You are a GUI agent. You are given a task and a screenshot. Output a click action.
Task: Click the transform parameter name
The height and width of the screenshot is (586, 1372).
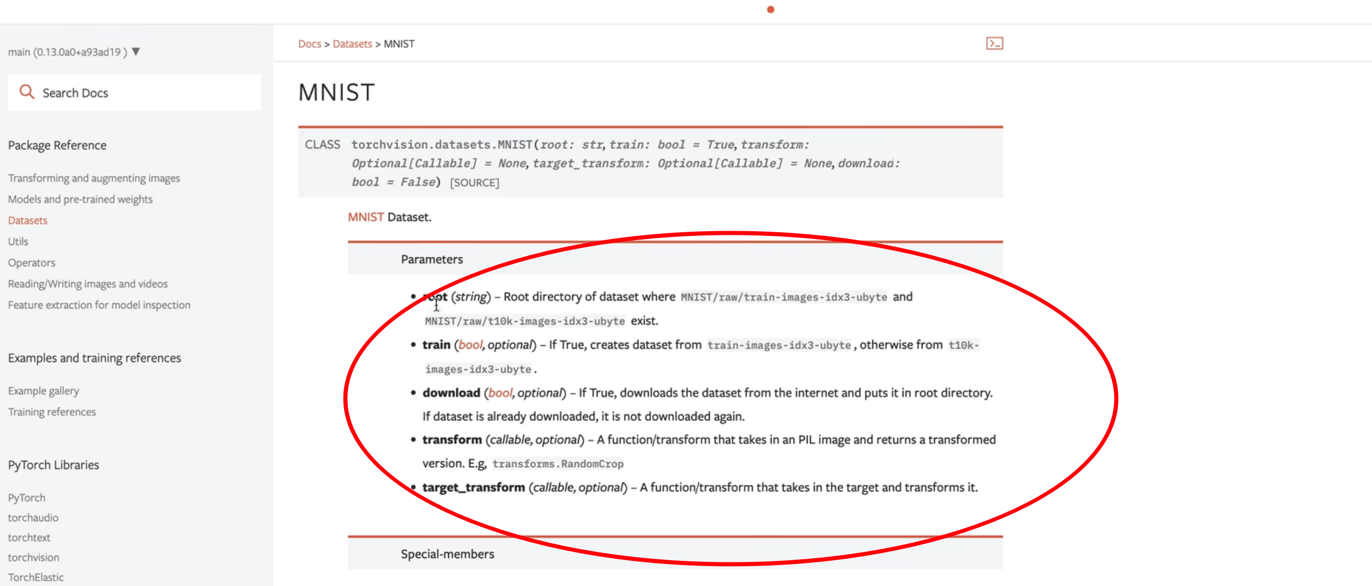click(x=452, y=440)
